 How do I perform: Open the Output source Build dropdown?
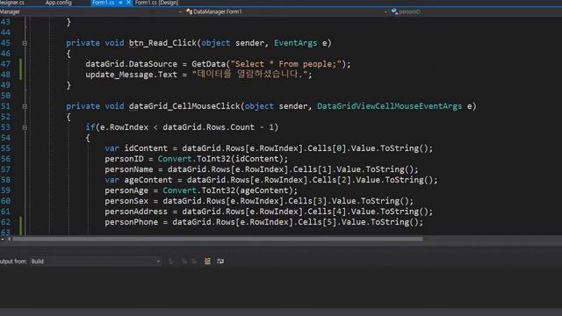pyautogui.click(x=96, y=262)
